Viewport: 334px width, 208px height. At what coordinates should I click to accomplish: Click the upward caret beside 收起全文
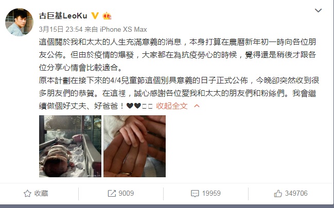coord(197,106)
